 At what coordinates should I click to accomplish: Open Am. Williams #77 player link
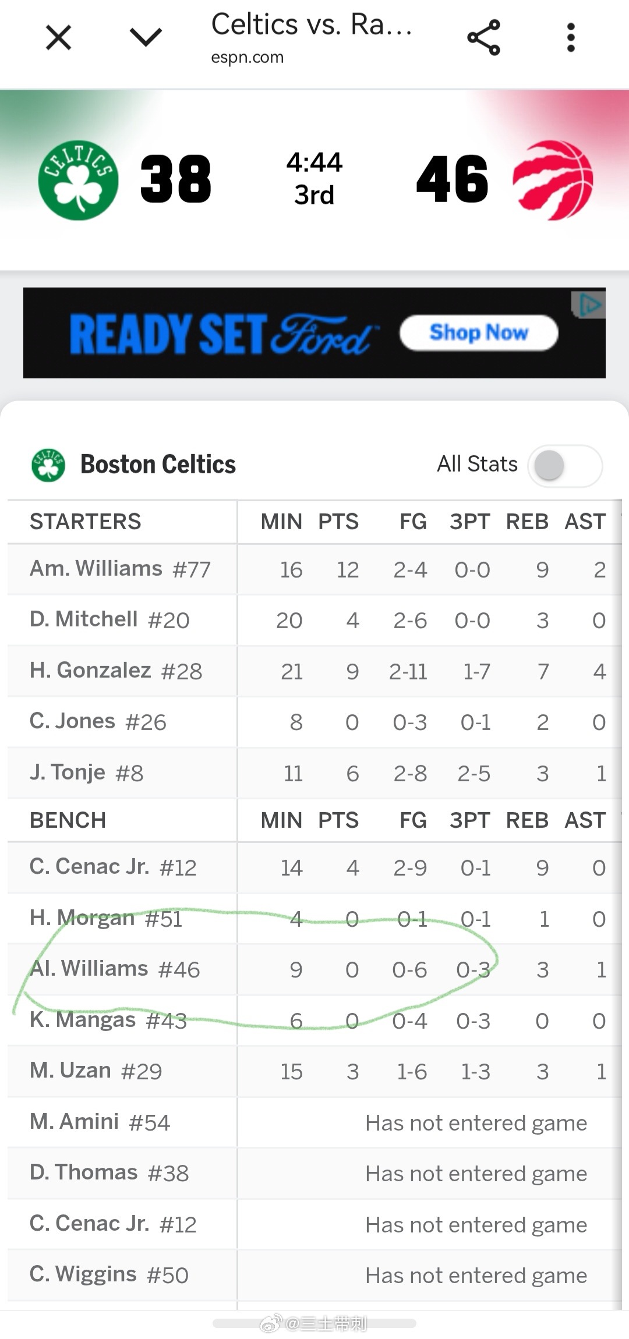click(120, 569)
